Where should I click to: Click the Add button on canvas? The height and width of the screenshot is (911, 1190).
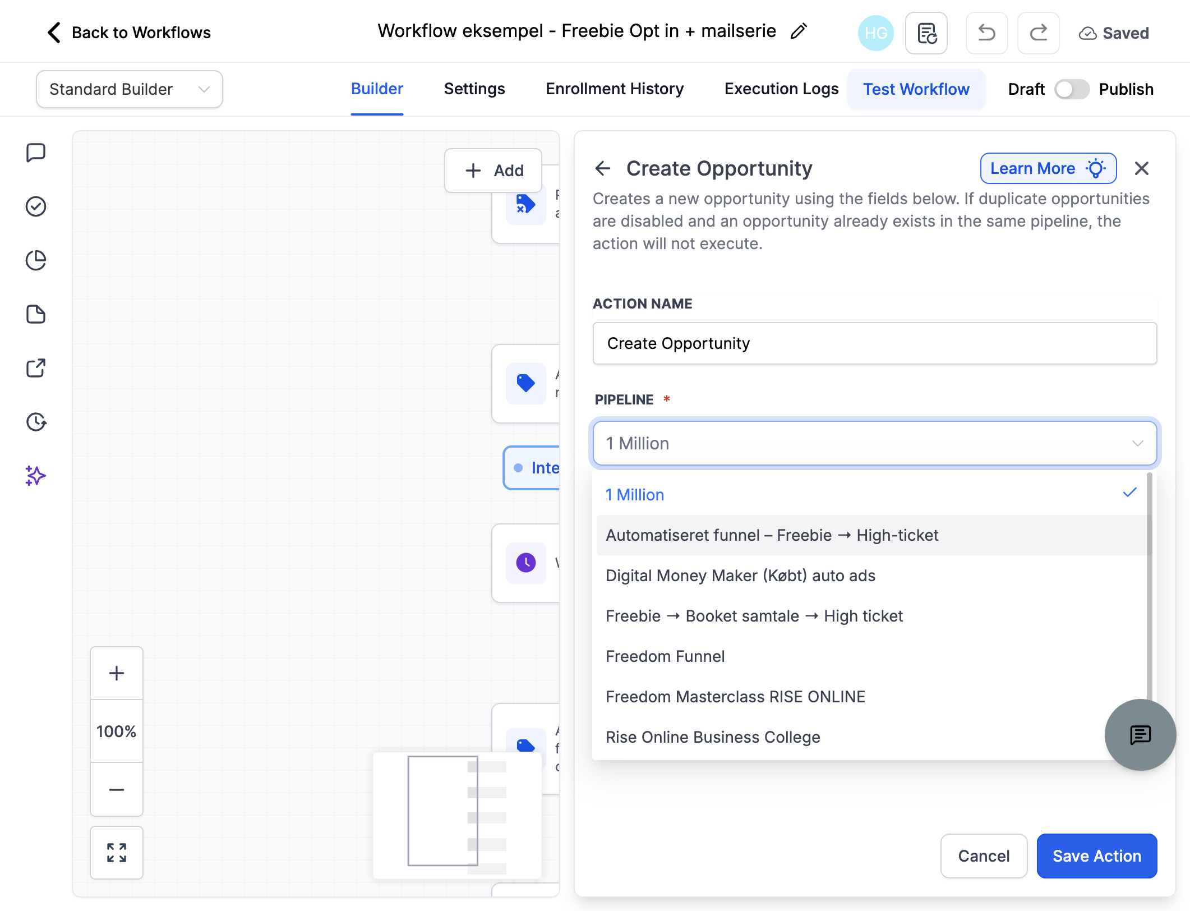pos(493,171)
